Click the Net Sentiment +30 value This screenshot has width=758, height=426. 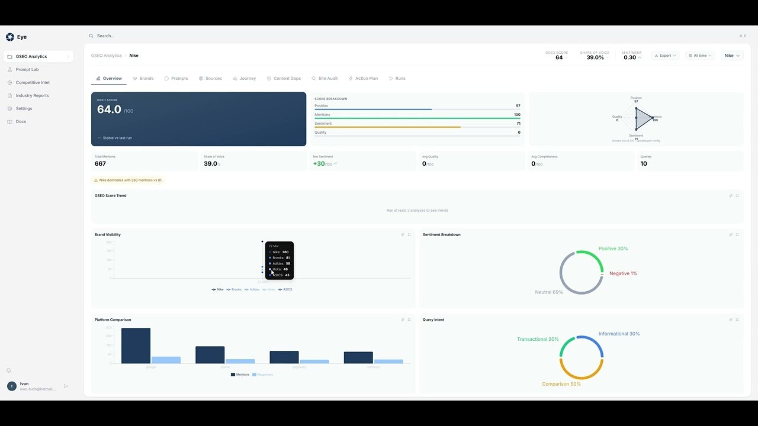point(320,164)
